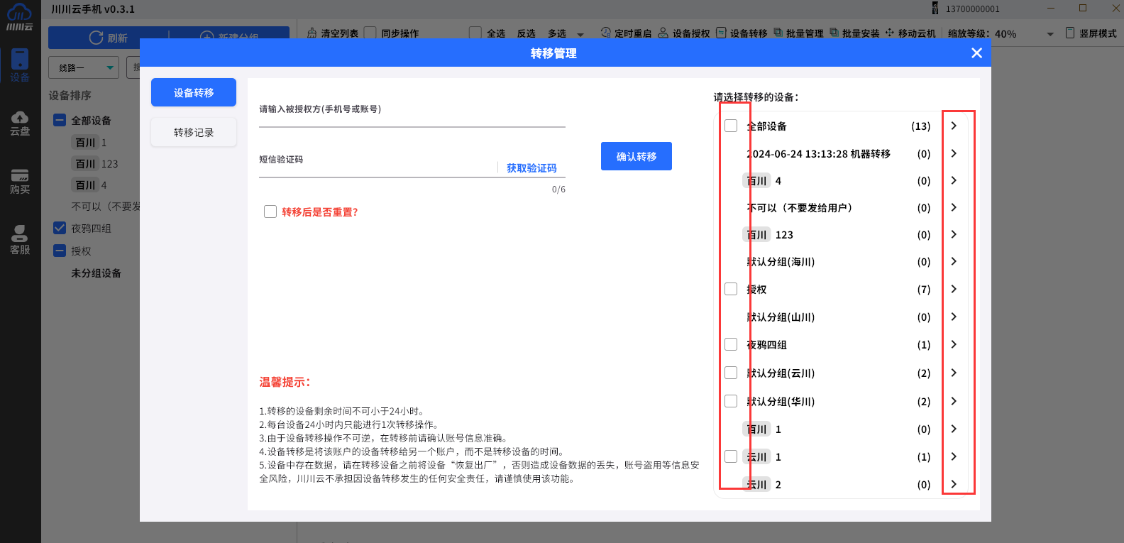Open the 购买 purchase sidebar icon

(20, 180)
